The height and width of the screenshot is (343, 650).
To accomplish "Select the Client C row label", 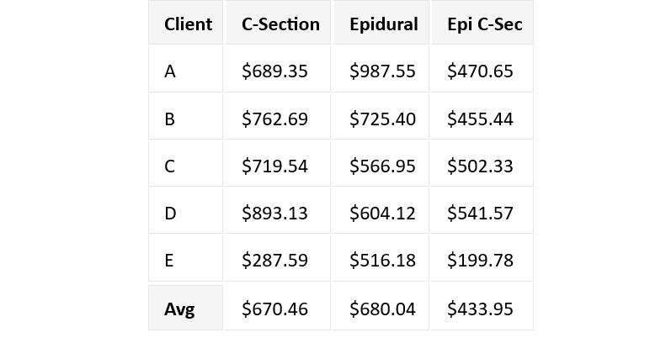I will pyautogui.click(x=170, y=166).
